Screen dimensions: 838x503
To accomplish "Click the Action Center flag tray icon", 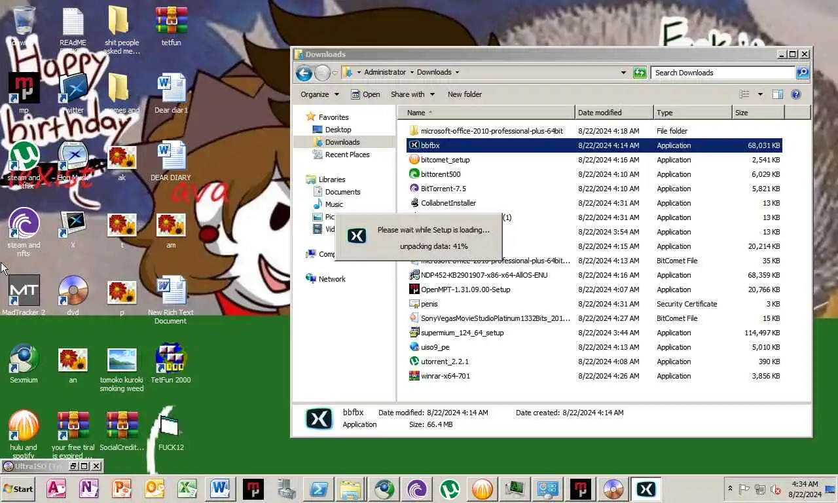I will pyautogui.click(x=744, y=489).
